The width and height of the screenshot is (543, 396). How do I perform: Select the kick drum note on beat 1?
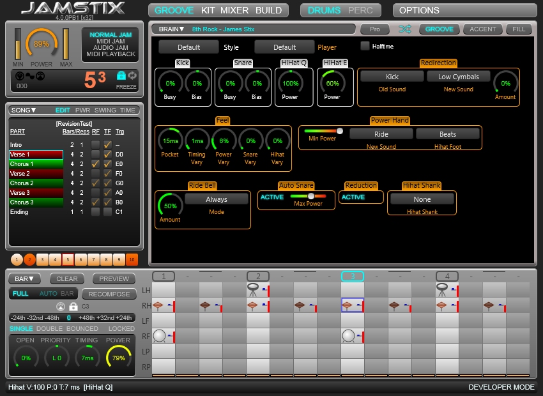[x=160, y=336]
